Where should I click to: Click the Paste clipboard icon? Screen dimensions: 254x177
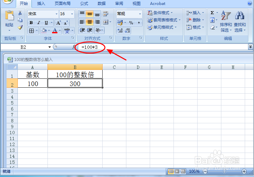9,16
